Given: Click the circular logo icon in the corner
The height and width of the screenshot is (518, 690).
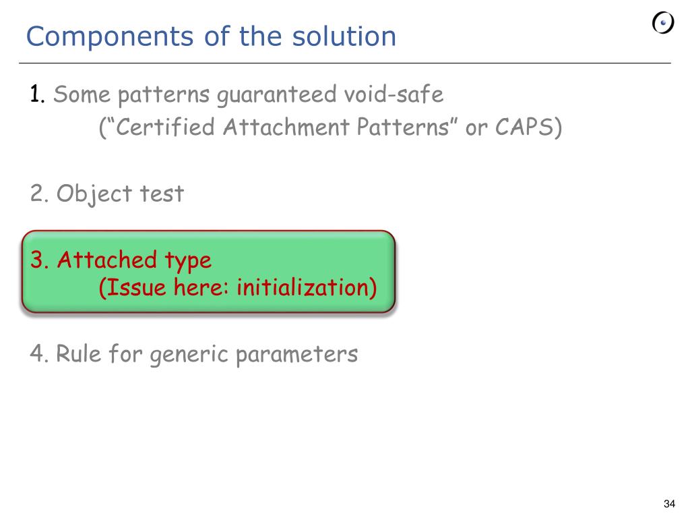Looking at the screenshot, I should (663, 23).
